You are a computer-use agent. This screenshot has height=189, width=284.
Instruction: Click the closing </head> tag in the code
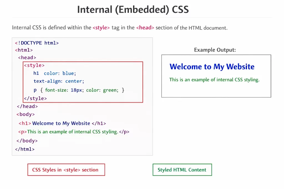[x=27, y=106]
